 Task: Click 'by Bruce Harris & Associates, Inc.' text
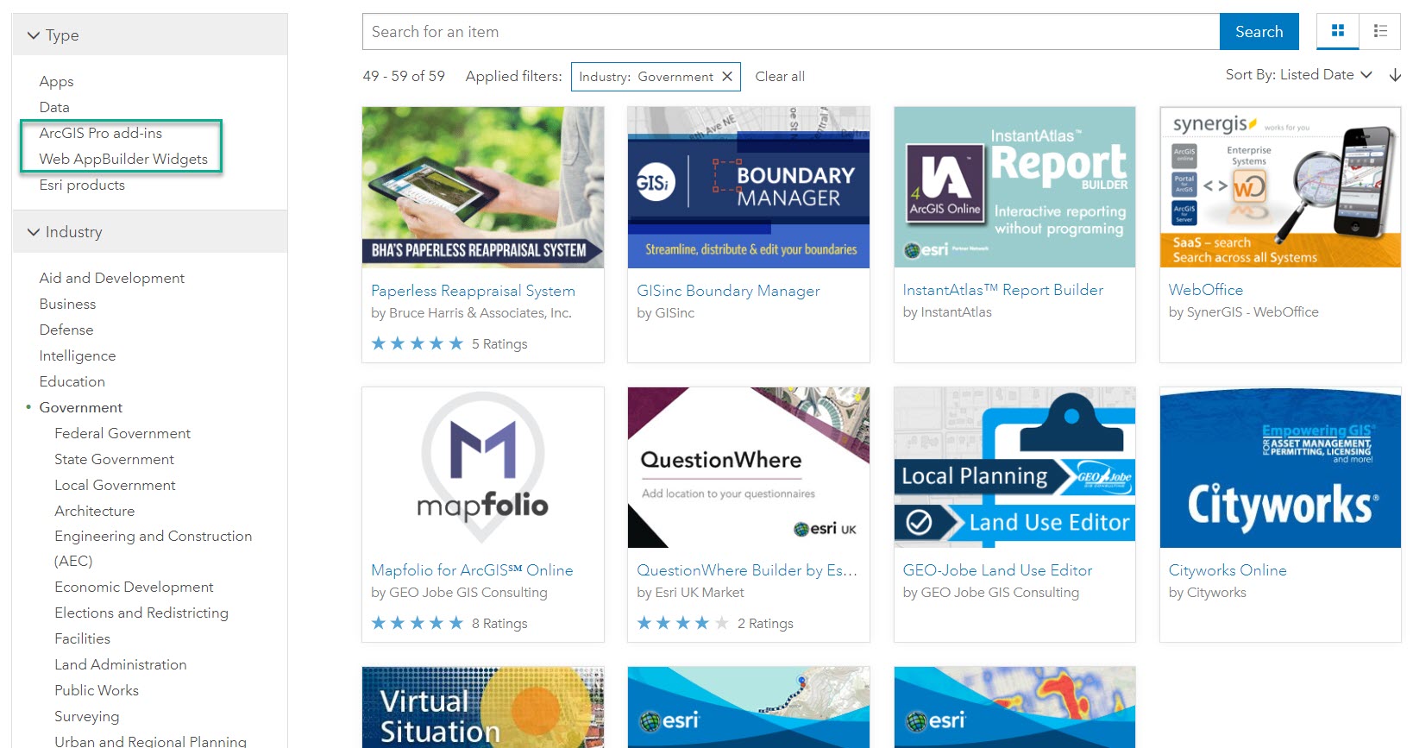(x=471, y=313)
